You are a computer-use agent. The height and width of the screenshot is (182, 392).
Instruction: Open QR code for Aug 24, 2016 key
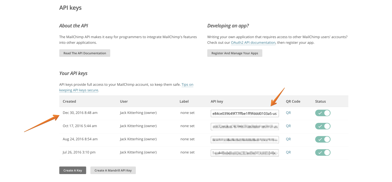coord(288,139)
